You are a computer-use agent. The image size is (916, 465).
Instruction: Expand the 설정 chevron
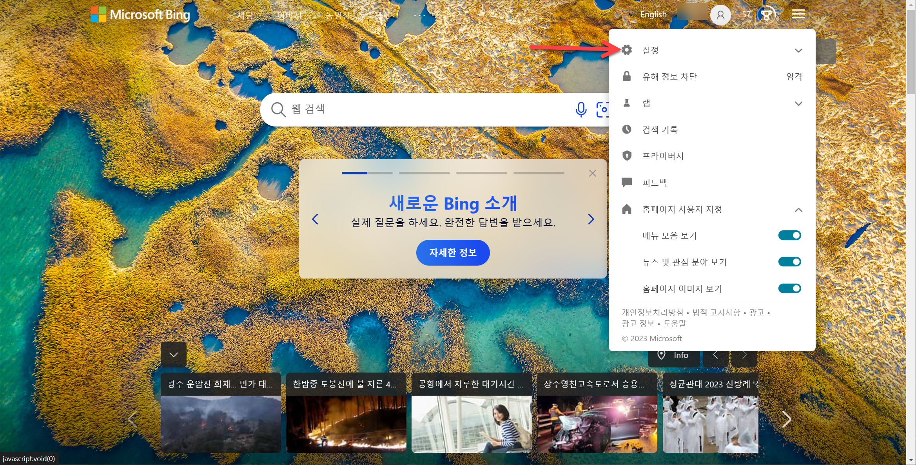tap(798, 51)
